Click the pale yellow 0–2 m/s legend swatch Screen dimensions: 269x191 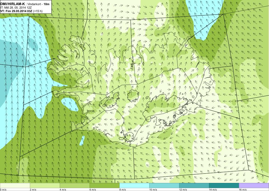point(15,186)
